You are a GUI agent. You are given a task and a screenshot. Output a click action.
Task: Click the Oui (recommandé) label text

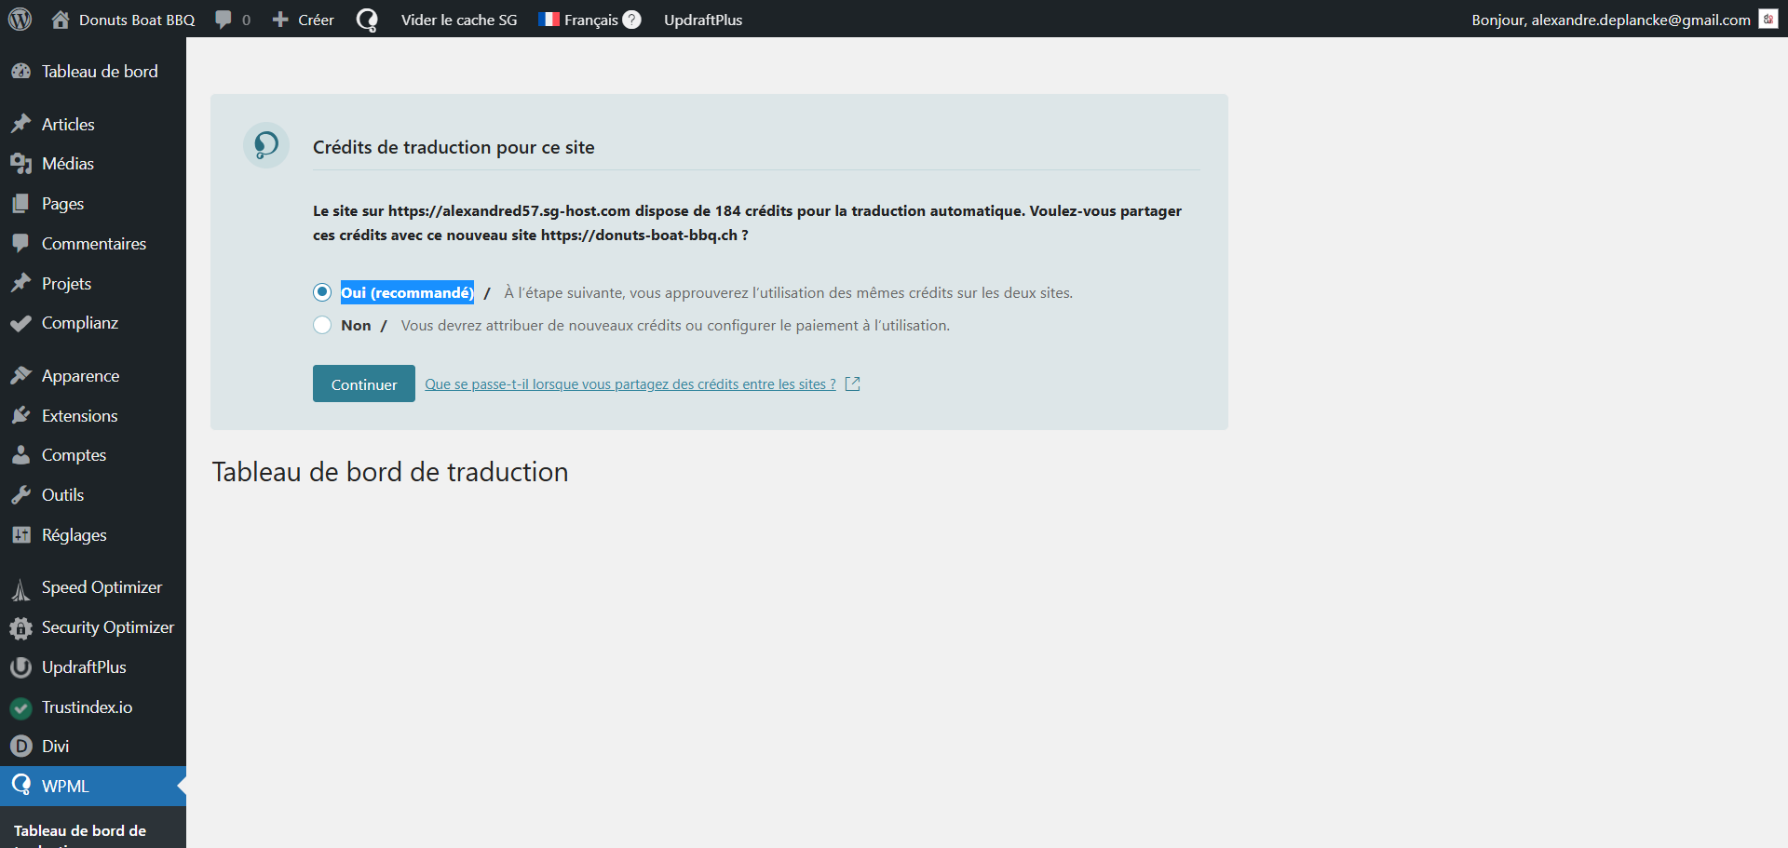click(x=407, y=292)
